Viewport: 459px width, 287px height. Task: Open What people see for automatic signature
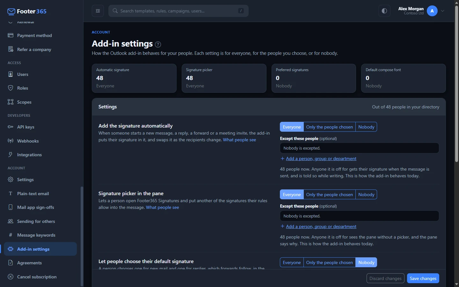pyautogui.click(x=239, y=140)
